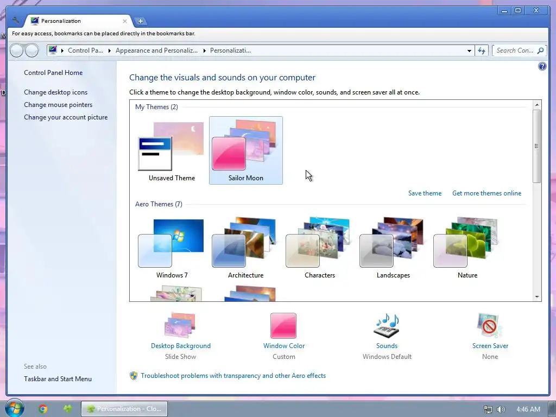The image size is (556, 417).
Task: Click Save theme link
Action: click(425, 193)
